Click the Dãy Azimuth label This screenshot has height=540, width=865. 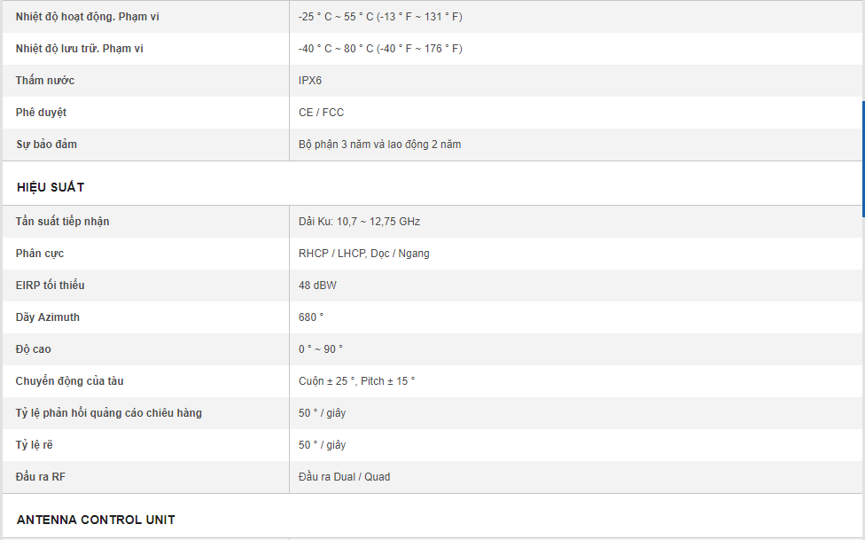coord(48,317)
